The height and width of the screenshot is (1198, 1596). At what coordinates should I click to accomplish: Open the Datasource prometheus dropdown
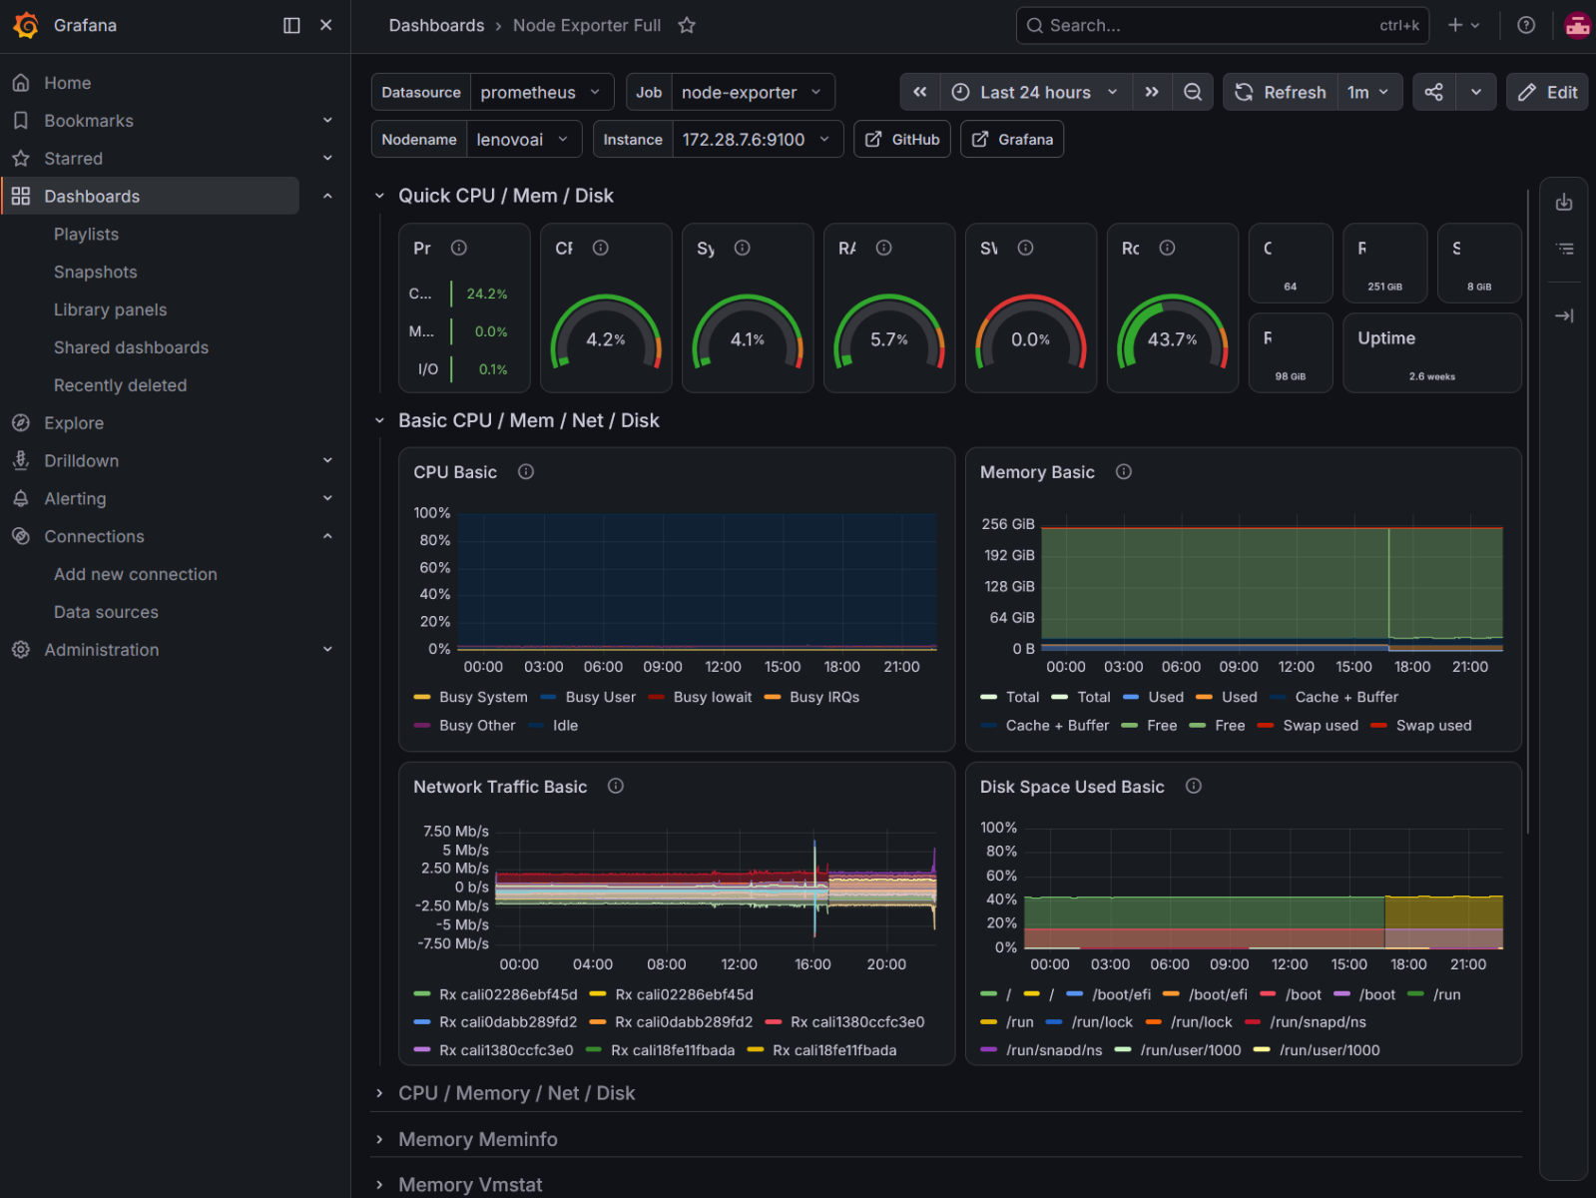(x=542, y=92)
